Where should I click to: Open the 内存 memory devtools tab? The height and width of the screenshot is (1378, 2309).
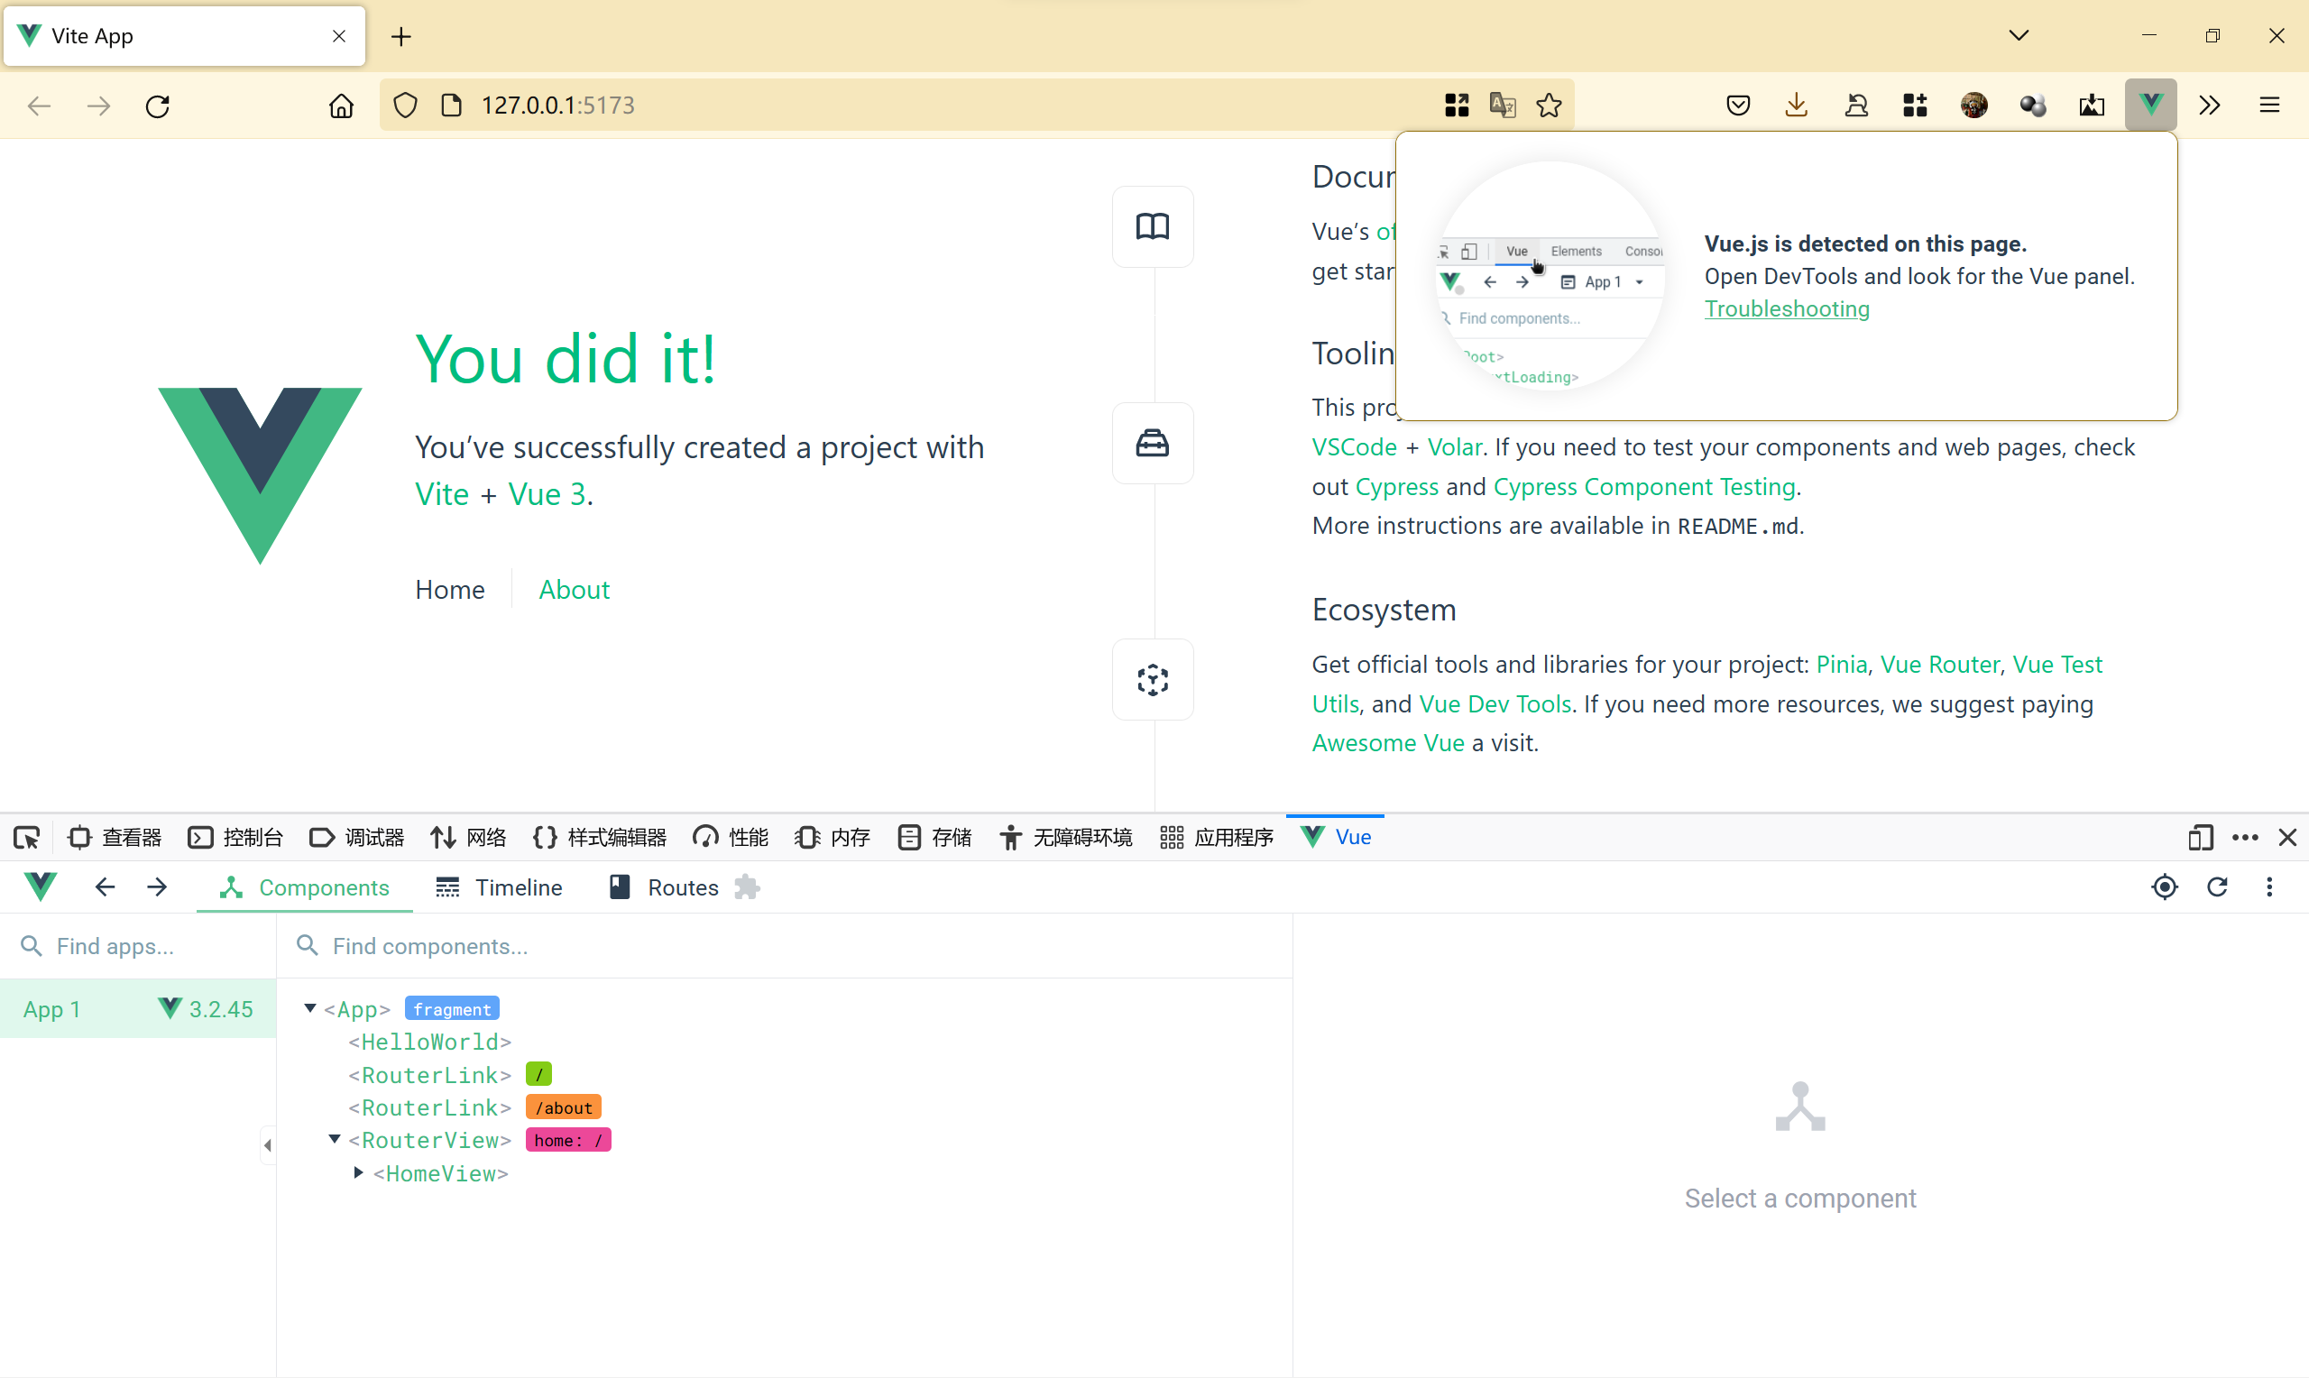click(833, 838)
